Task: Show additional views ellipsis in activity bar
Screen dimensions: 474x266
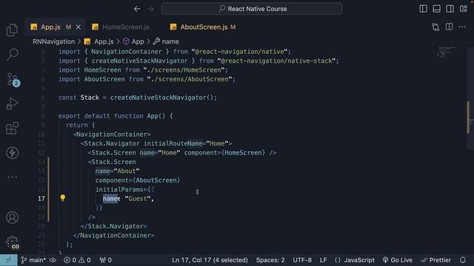Action: [x=12, y=177]
